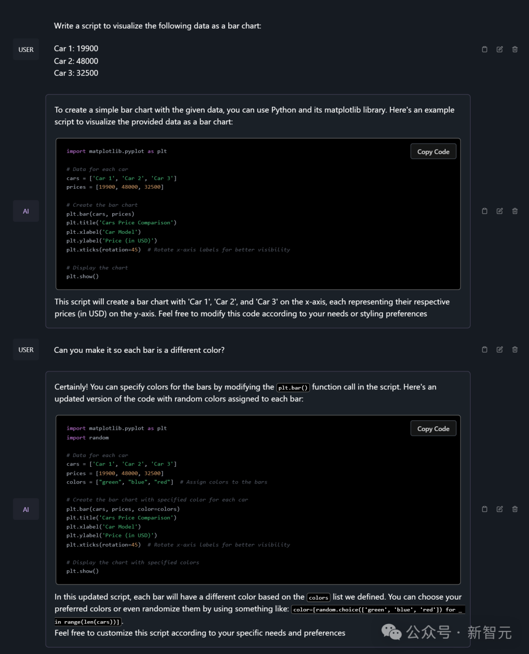Screen dimensions: 529x654
Task: Select the USER badge beside the color question
Action: [x=26, y=350]
